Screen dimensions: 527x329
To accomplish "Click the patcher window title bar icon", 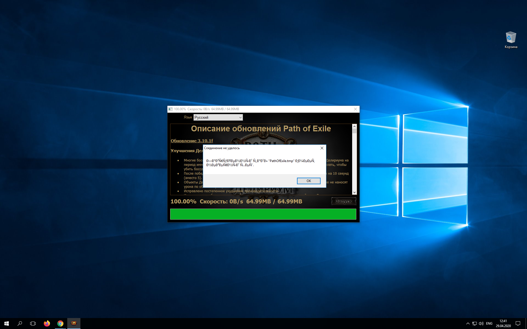I will 170,109.
